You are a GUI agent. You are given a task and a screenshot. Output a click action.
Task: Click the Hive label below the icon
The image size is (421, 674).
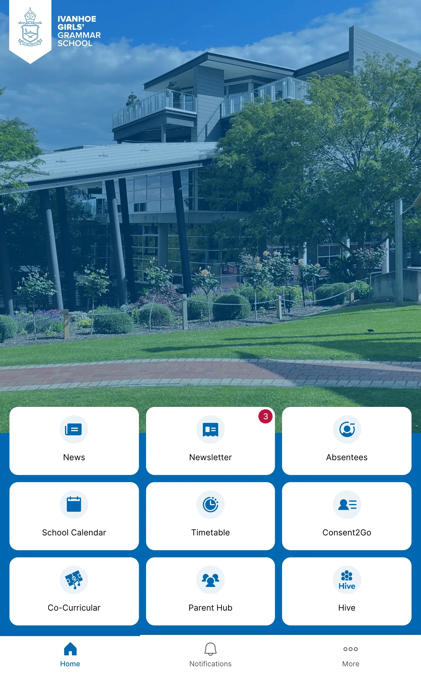[347, 608]
